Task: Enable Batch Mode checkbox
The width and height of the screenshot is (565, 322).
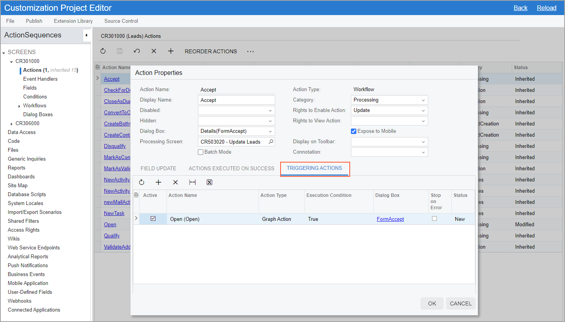Action: 201,152
